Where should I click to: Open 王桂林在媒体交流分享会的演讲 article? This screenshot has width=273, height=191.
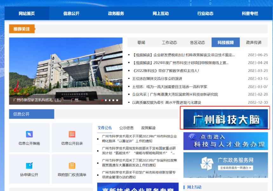[x=157, y=78]
